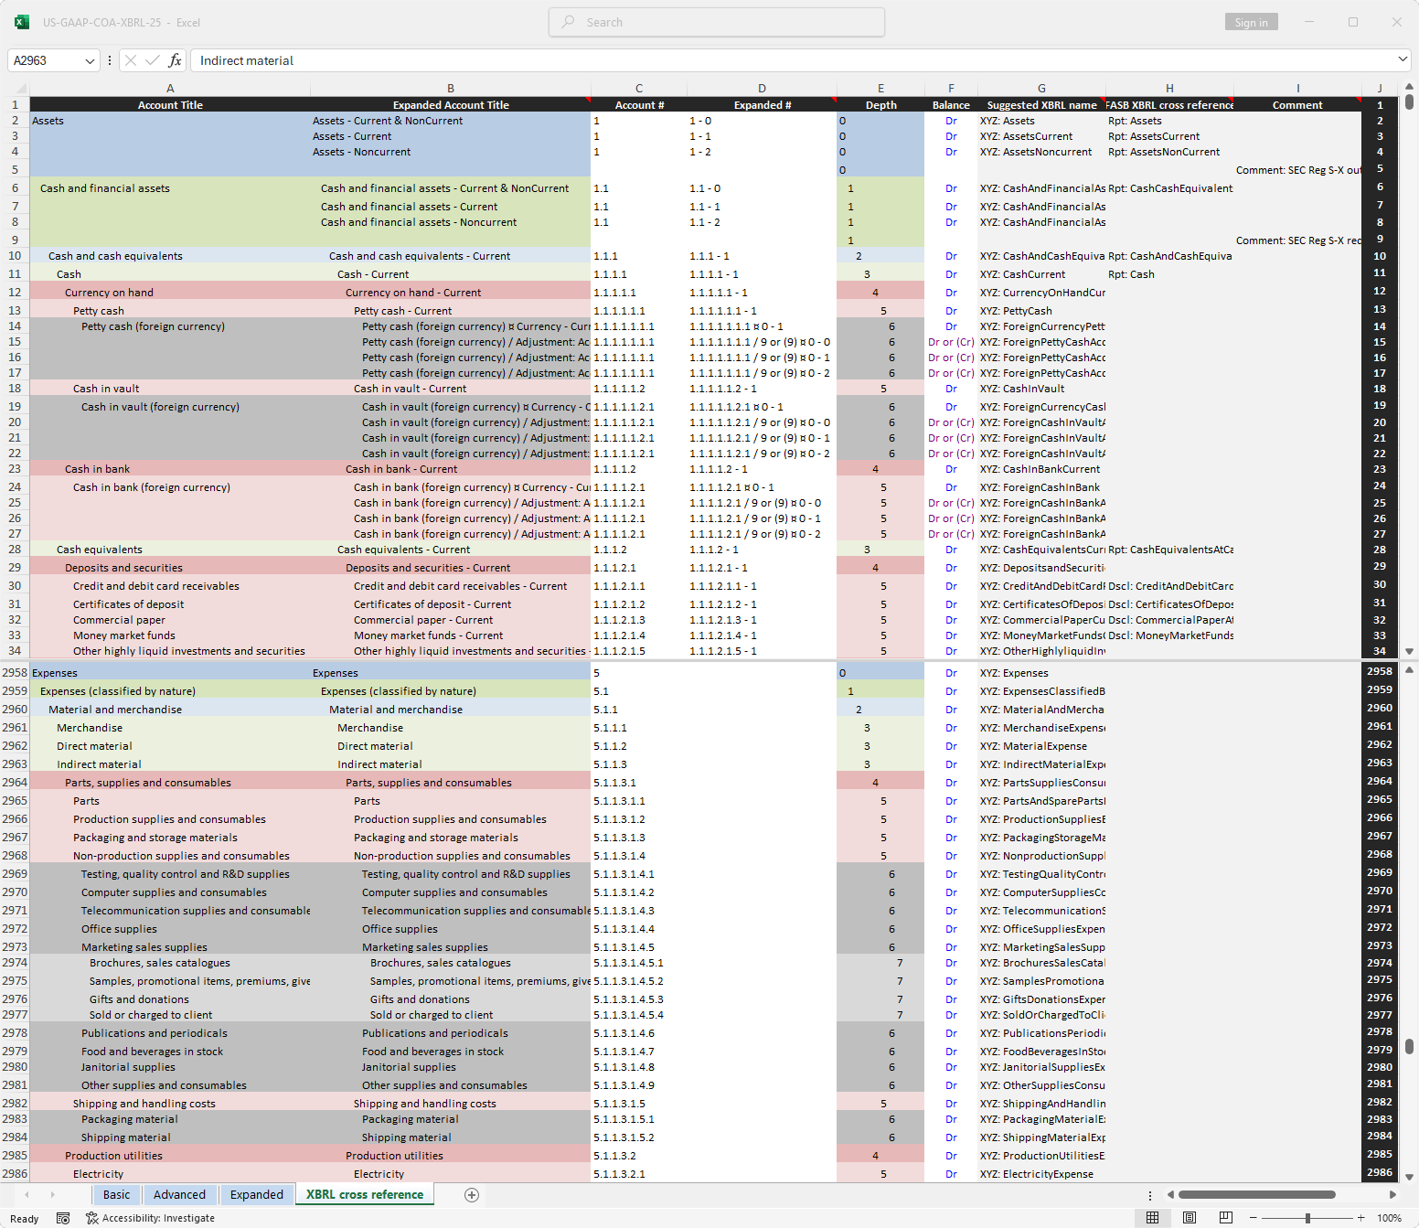Viewport: 1419px width, 1228px height.
Task: Click cell XYZ: PettyCash
Action: pos(1041,311)
